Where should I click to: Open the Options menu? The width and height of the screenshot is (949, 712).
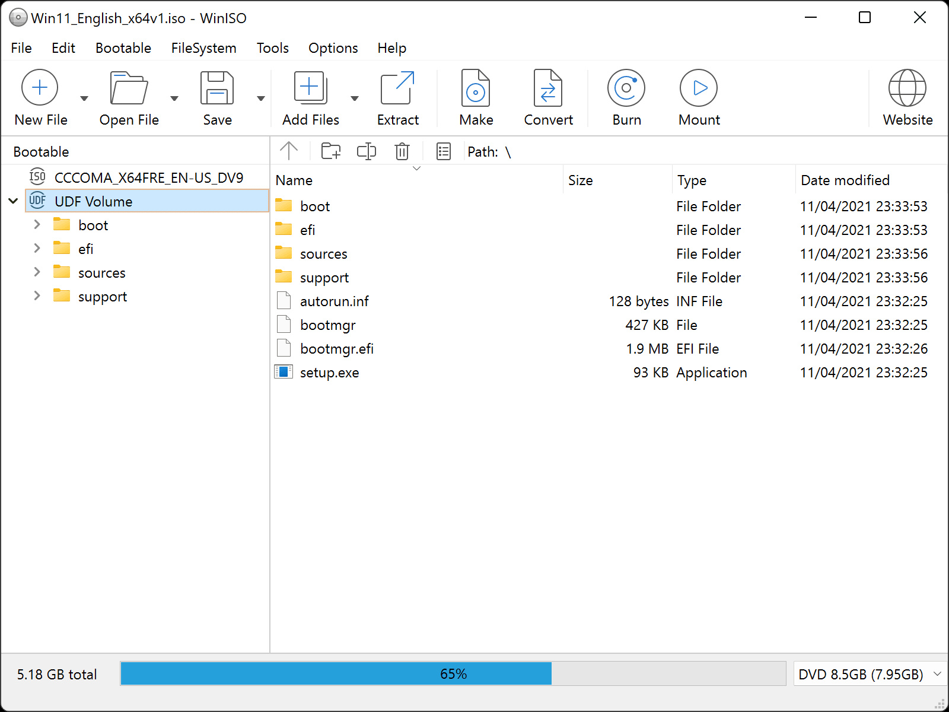pos(333,48)
